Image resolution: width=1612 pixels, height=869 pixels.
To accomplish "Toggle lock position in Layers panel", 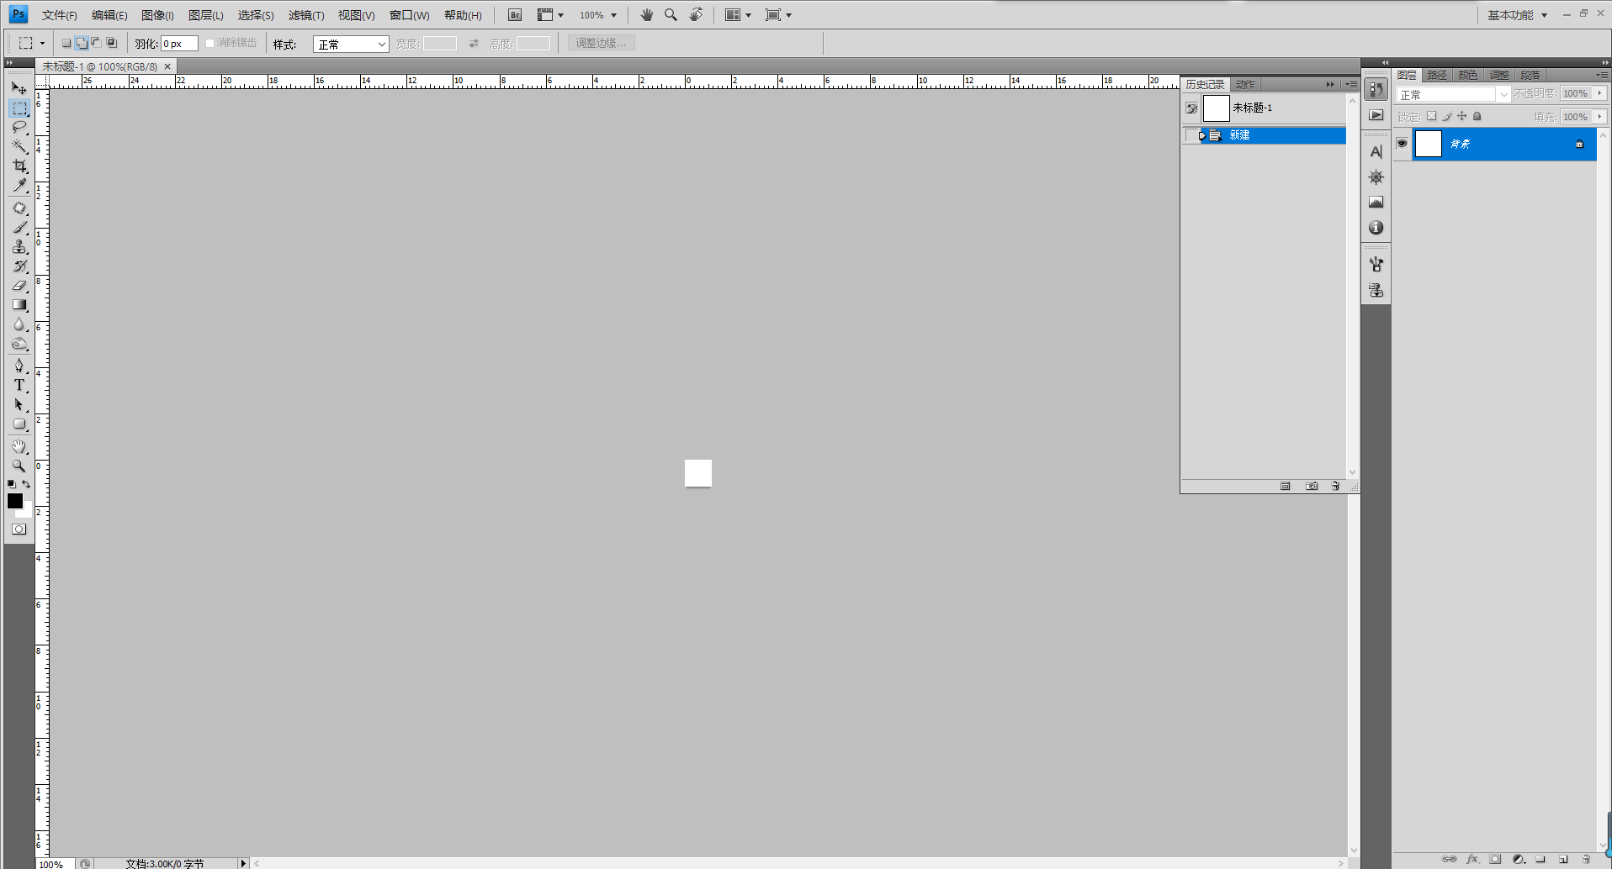I will tap(1462, 117).
